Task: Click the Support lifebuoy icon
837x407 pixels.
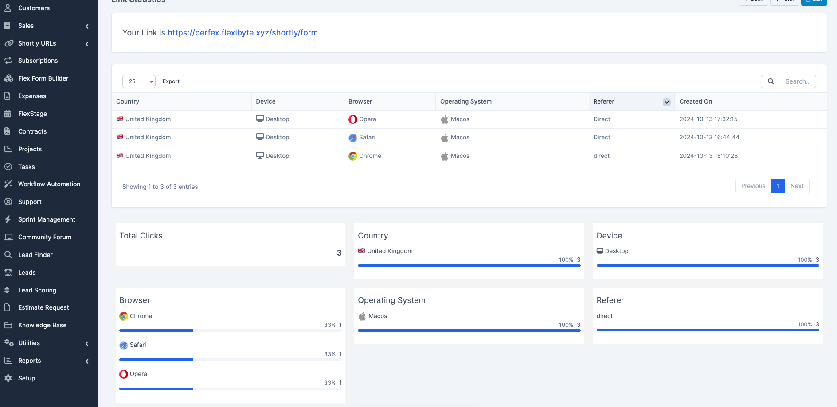Action: pos(8,202)
